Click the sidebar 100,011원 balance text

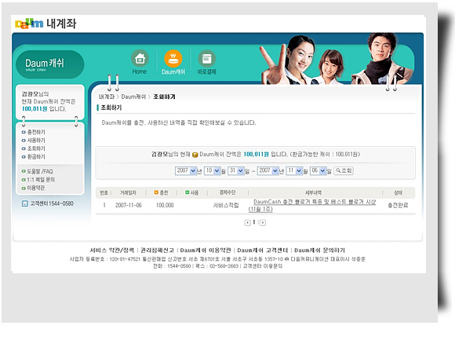(x=35, y=109)
